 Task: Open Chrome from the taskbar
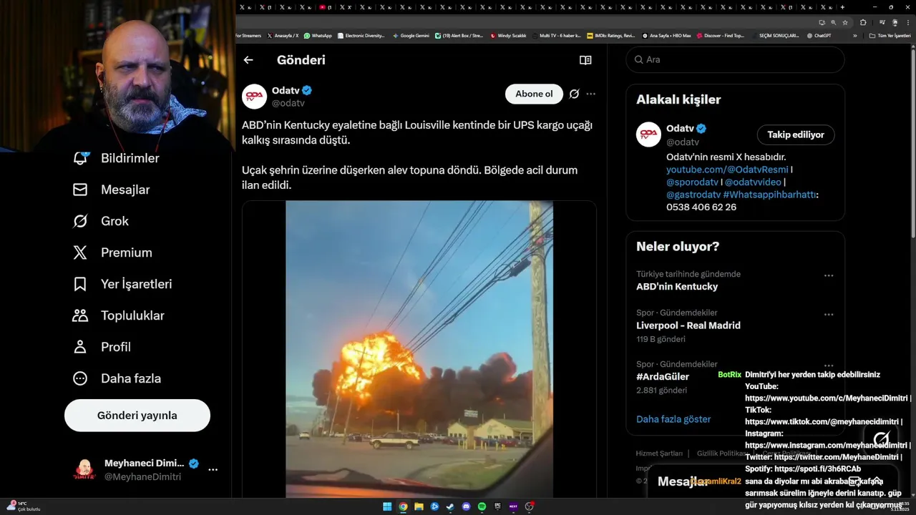tap(403, 506)
